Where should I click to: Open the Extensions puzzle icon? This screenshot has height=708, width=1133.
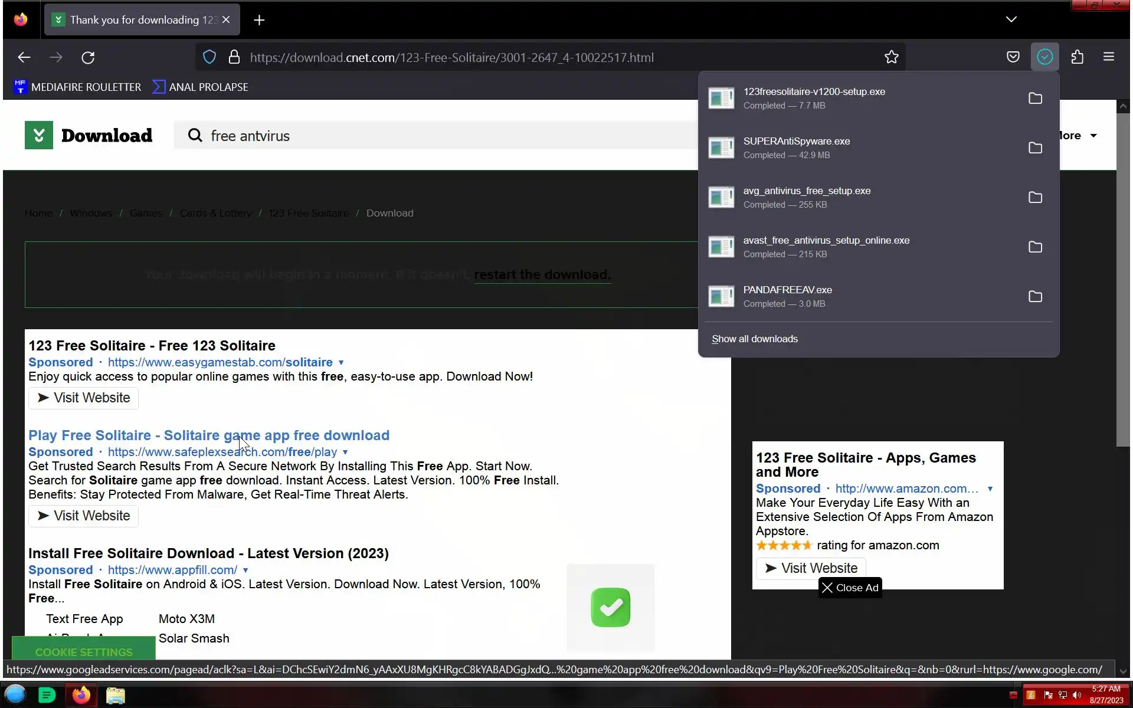(1077, 57)
